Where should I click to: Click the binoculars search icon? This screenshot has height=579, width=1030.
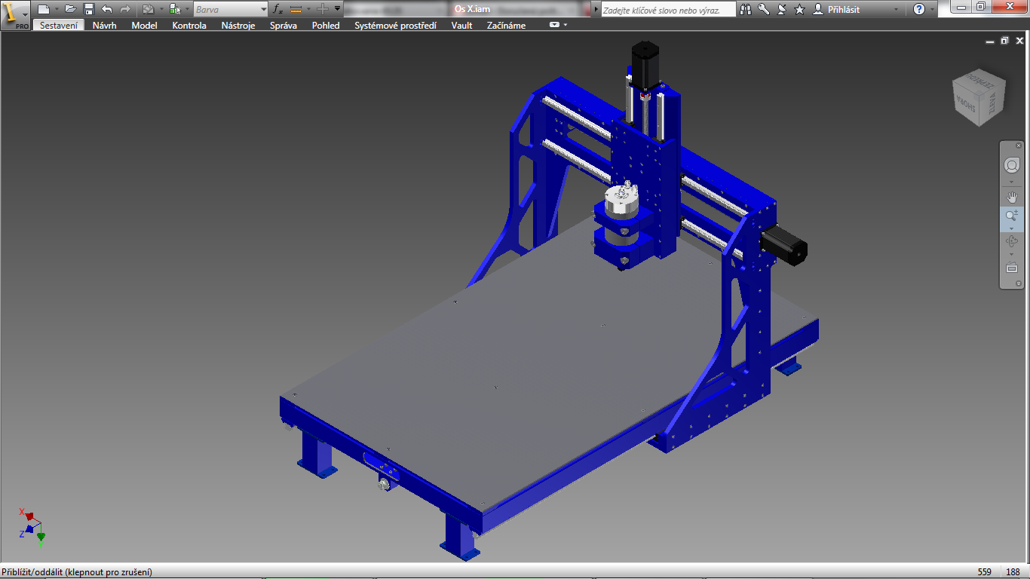pos(746,9)
